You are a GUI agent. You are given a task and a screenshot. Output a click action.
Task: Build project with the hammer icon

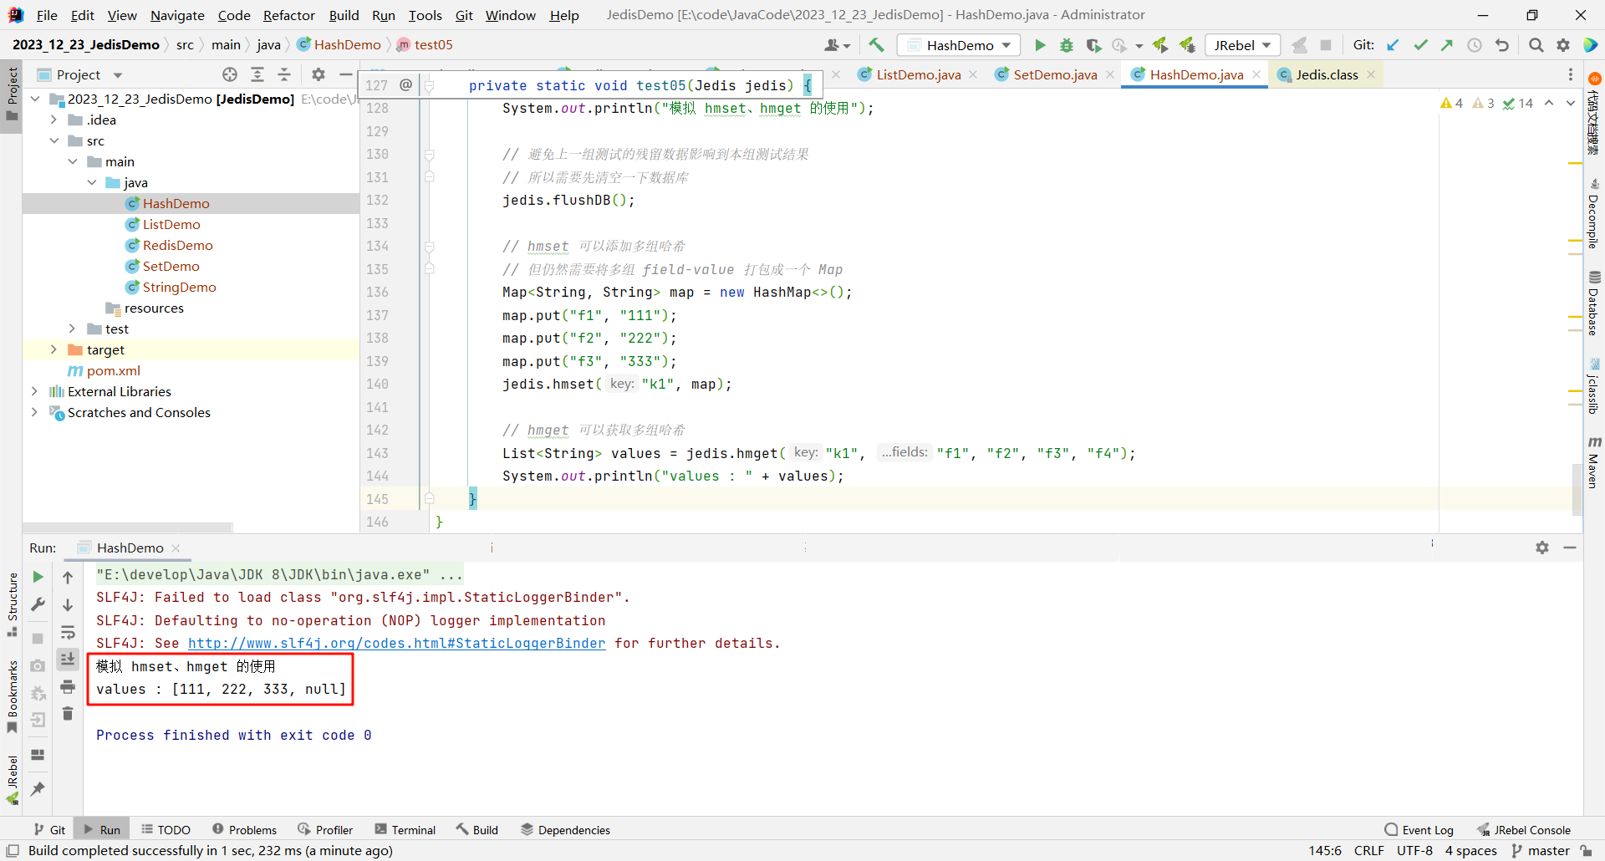(x=876, y=45)
